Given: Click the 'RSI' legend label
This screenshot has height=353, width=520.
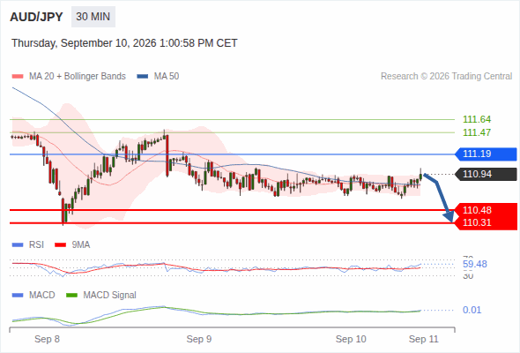Looking at the screenshot, I should tap(36, 245).
